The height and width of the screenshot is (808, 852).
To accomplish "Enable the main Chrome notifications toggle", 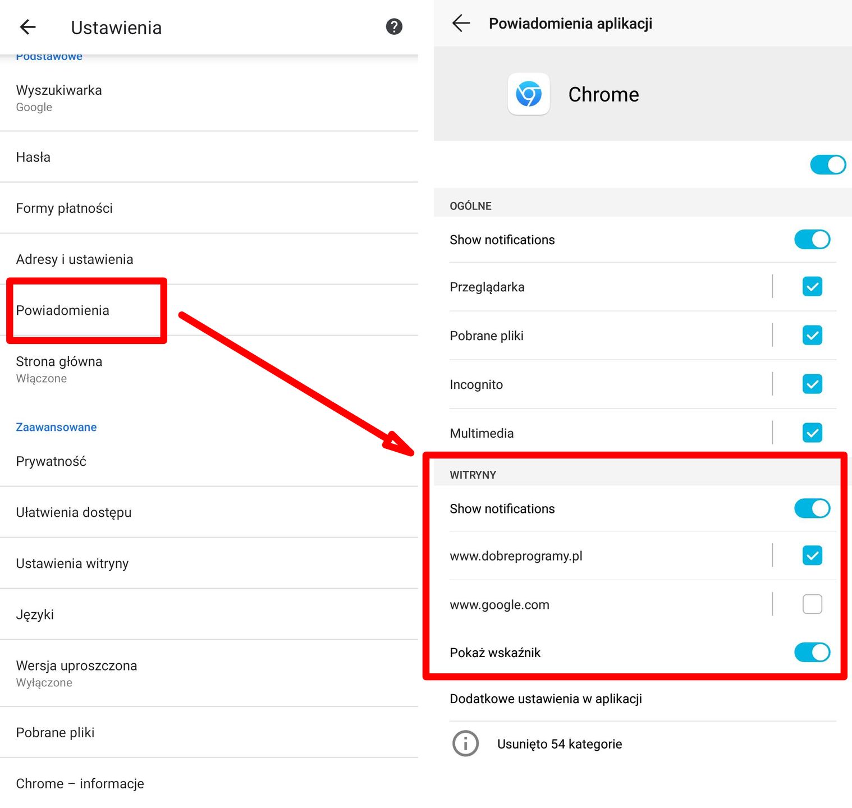I will tap(828, 164).
